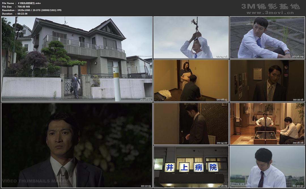Click the 'Duration' label
This screenshot has width=306, height=189.
pos(7,14)
